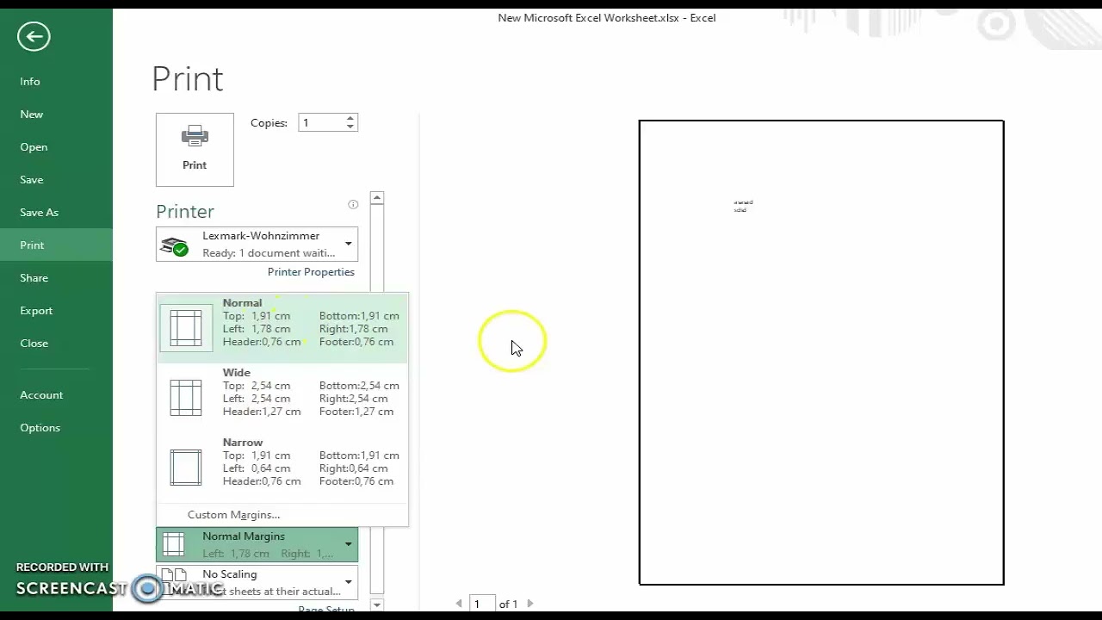Click the Copies input field

click(321, 123)
